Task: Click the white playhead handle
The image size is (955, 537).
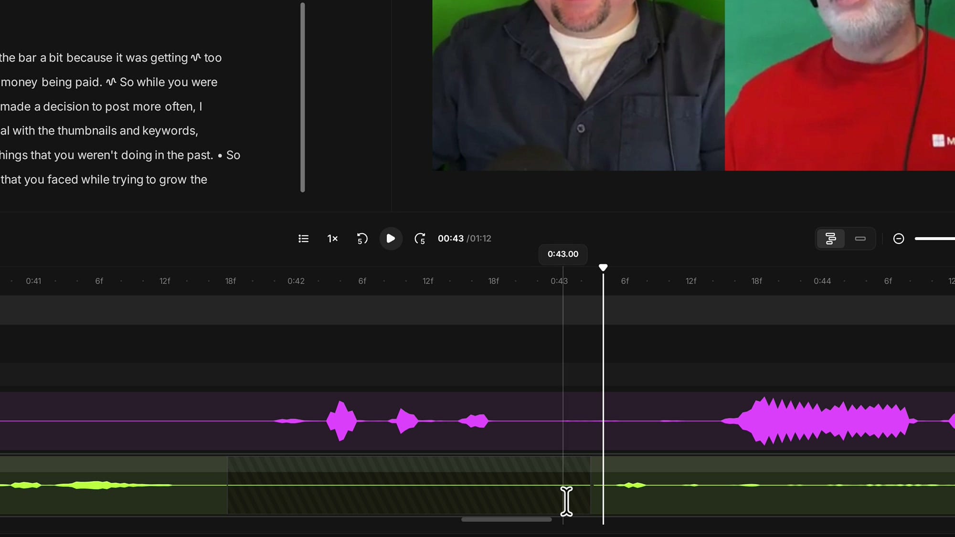Action: 603,267
